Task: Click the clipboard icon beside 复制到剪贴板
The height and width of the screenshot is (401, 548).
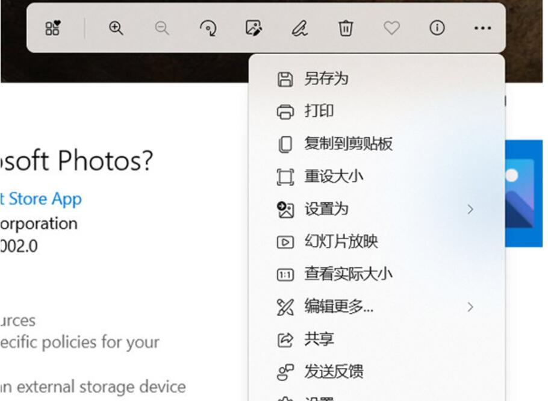Action: coord(285,145)
